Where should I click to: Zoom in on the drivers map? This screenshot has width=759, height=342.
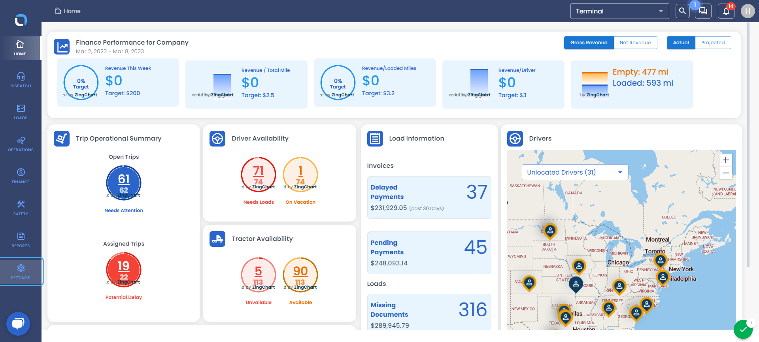[726, 160]
